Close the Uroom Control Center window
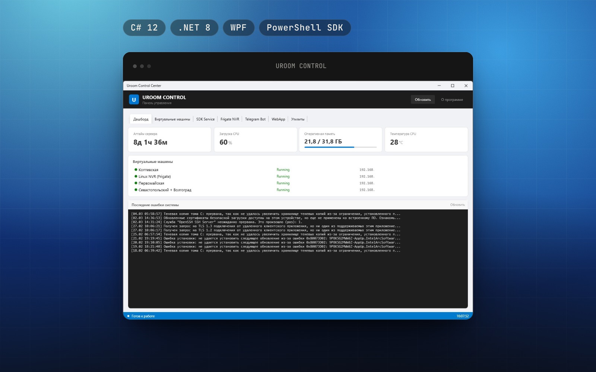Screen dimensions: 596x372 click(466, 86)
